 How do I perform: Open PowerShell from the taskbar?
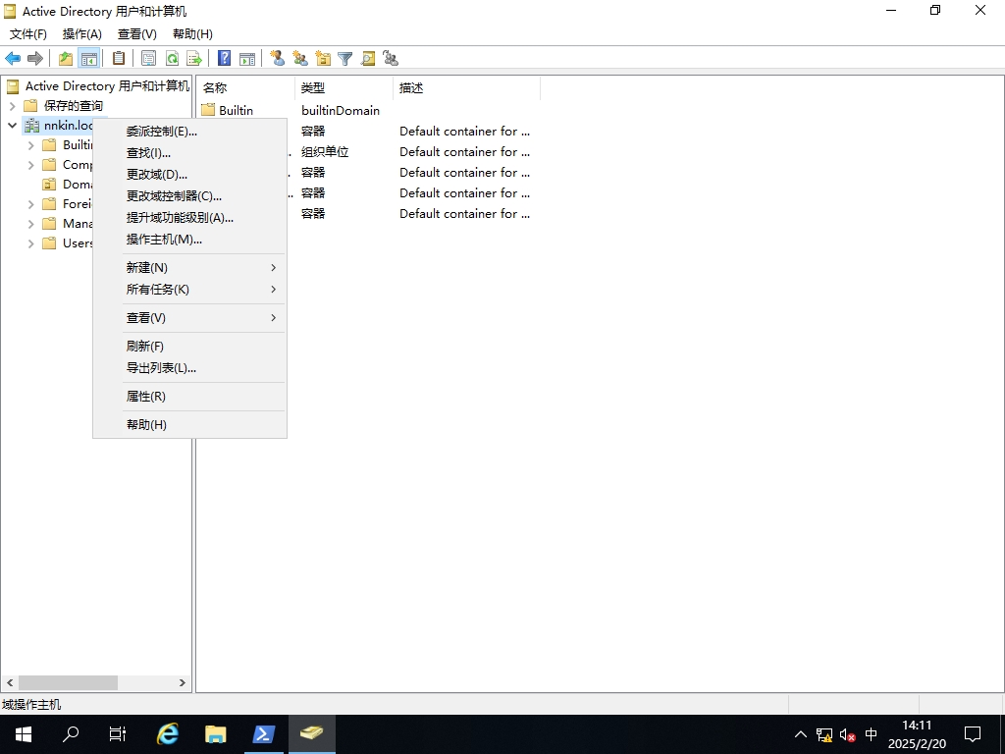tap(264, 734)
